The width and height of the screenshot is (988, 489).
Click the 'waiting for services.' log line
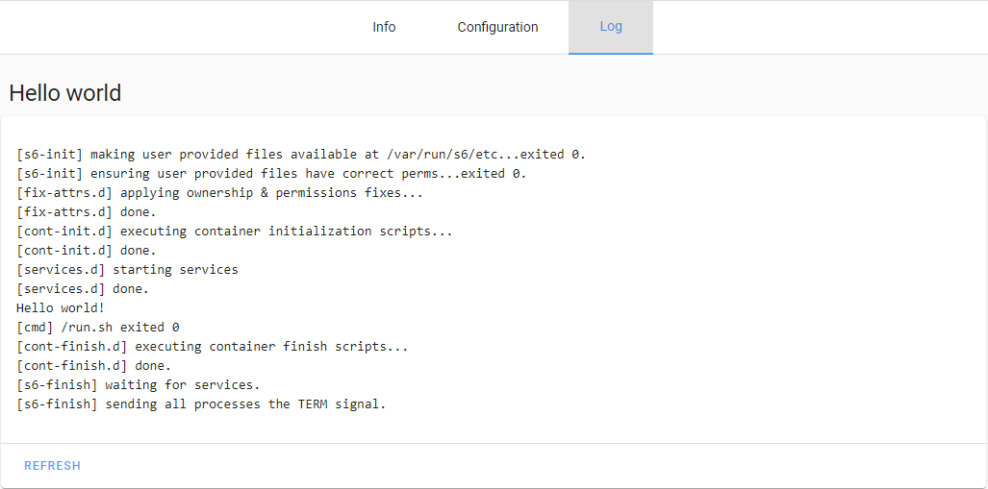139,385
